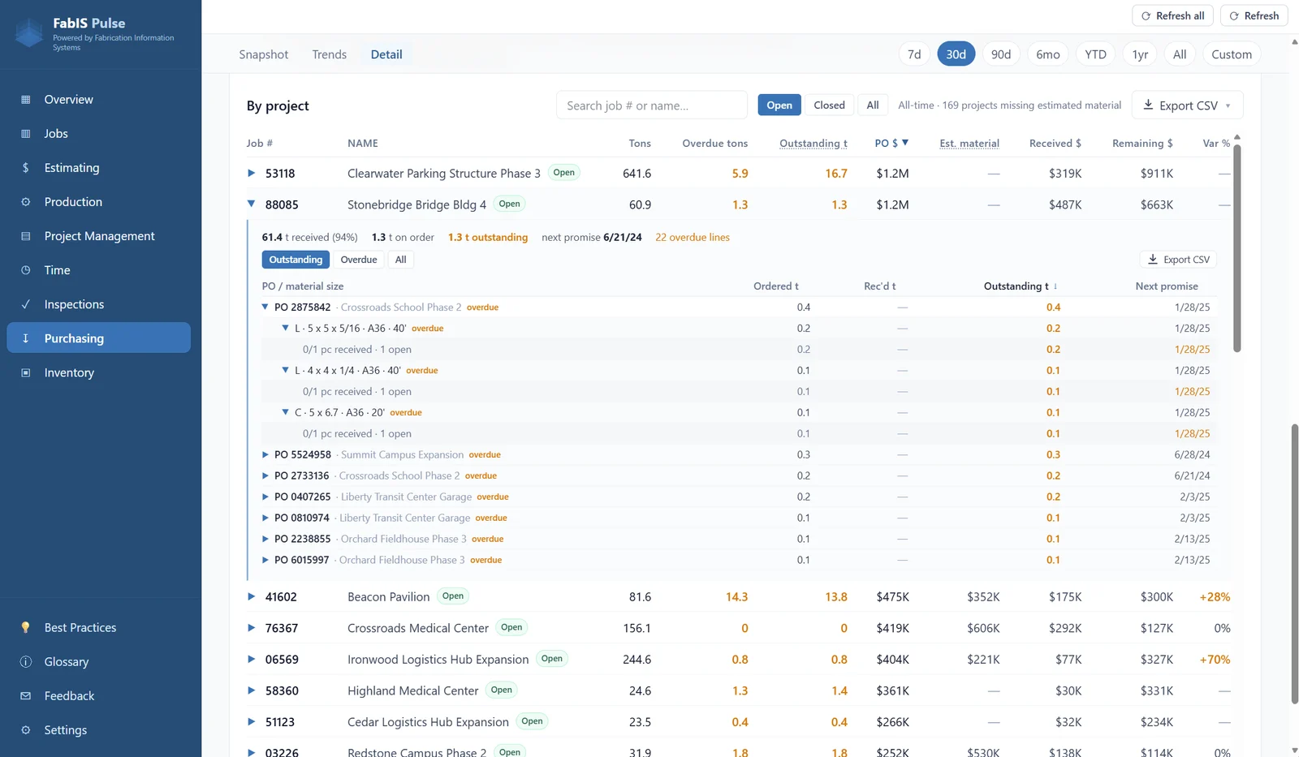This screenshot has width=1299, height=757.
Task: Click the Production gear icon
Action: tap(25, 202)
